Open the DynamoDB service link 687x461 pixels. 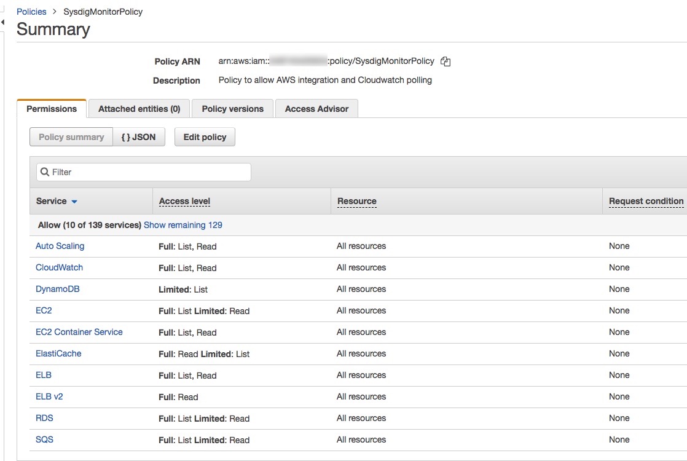pyautogui.click(x=57, y=289)
